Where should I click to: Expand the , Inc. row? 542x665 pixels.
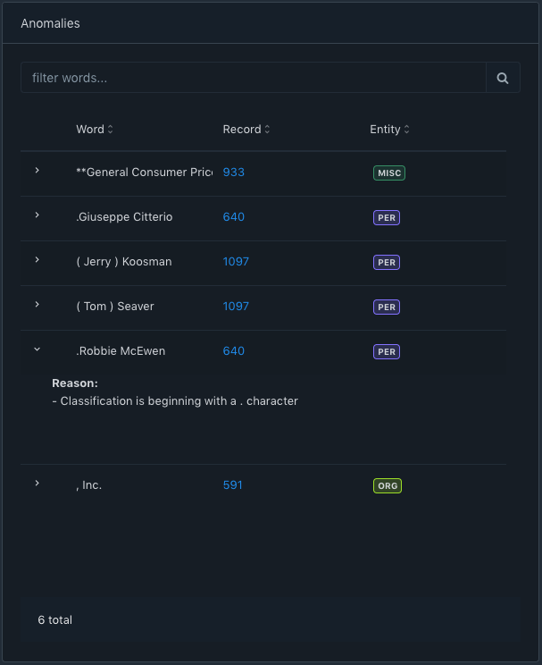click(37, 484)
